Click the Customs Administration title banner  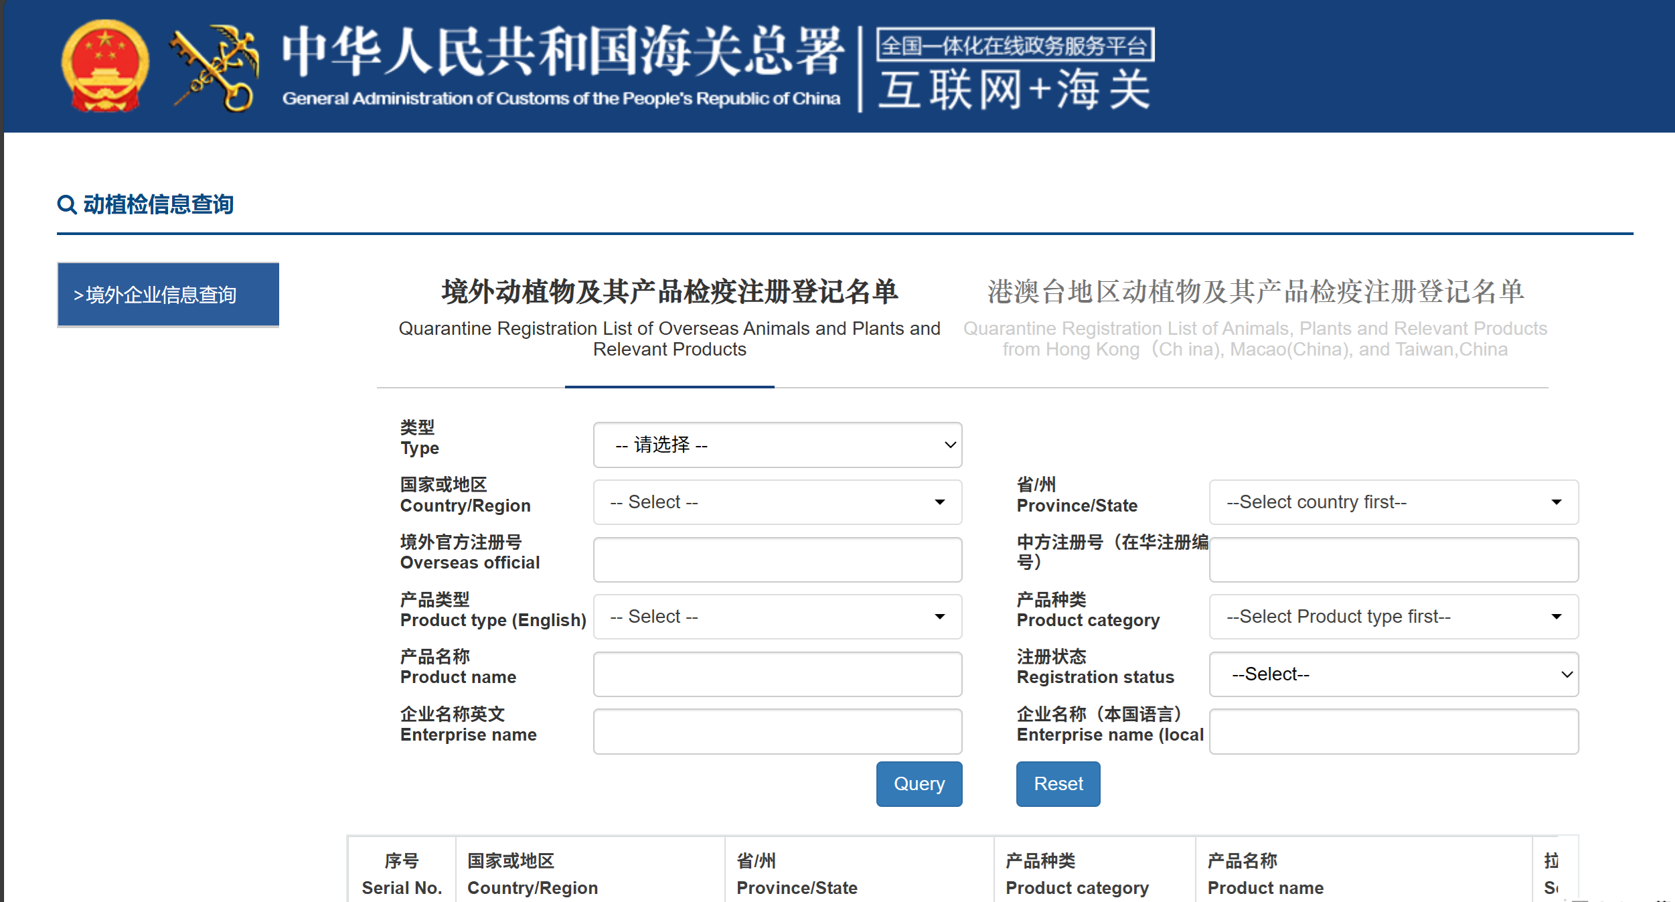pos(561,66)
